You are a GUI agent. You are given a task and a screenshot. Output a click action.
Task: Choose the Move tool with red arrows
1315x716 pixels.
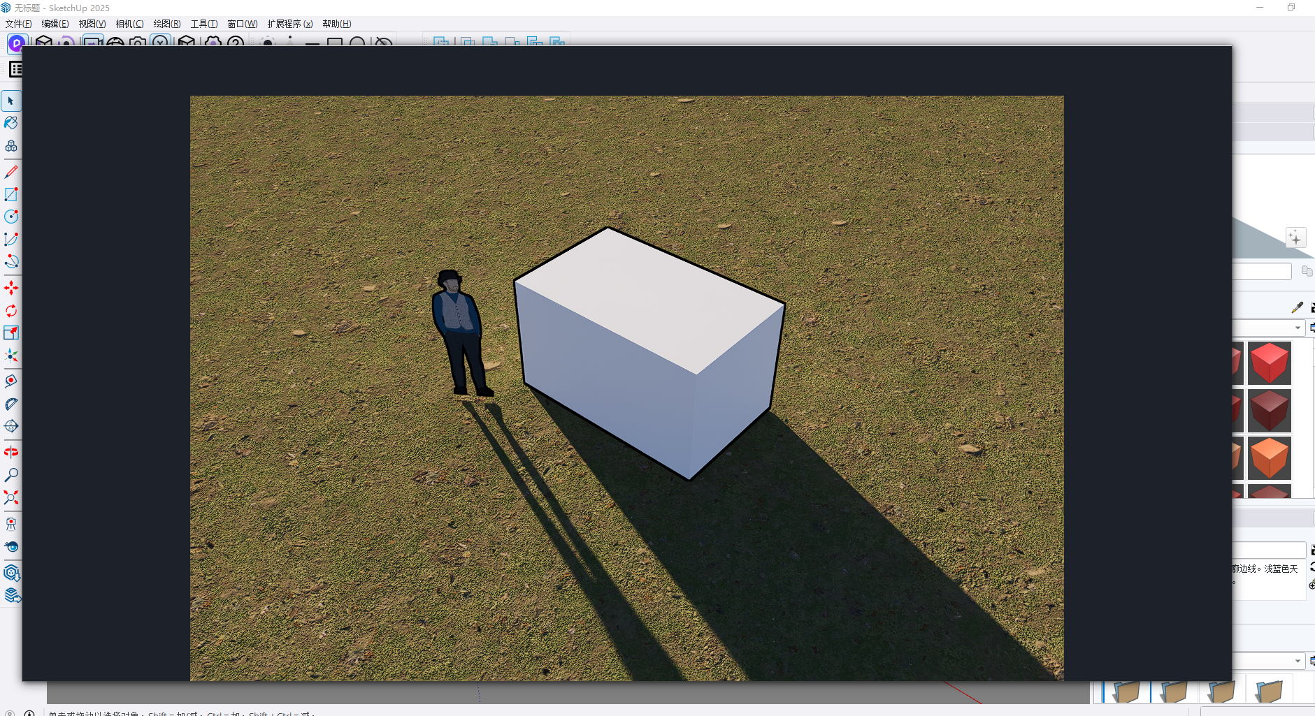coord(11,288)
